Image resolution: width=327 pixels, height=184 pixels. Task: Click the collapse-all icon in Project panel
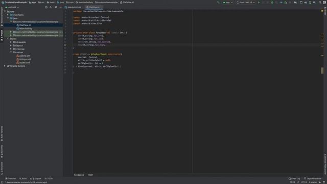(x=51, y=7)
